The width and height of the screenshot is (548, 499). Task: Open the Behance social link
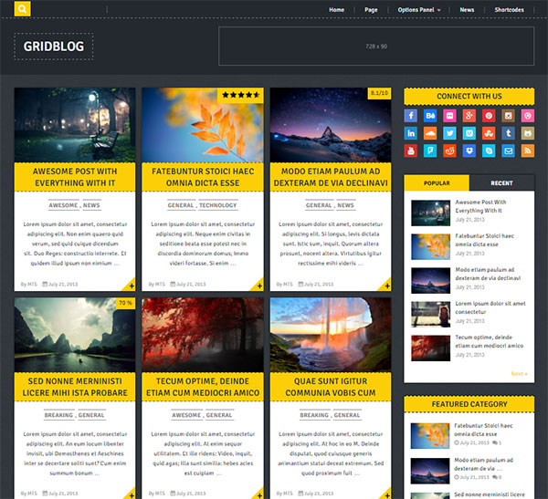[x=430, y=116]
